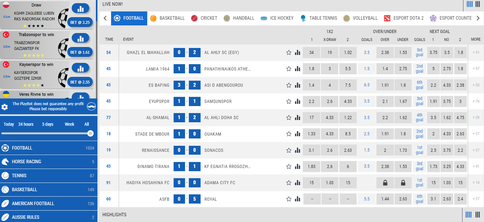Show stats chart for Renaissance match
Screen dimensions: 484x222
[x=298, y=150]
